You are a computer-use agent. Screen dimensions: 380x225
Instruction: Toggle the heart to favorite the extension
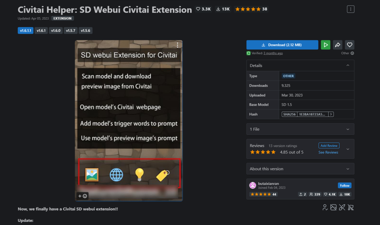point(349,45)
